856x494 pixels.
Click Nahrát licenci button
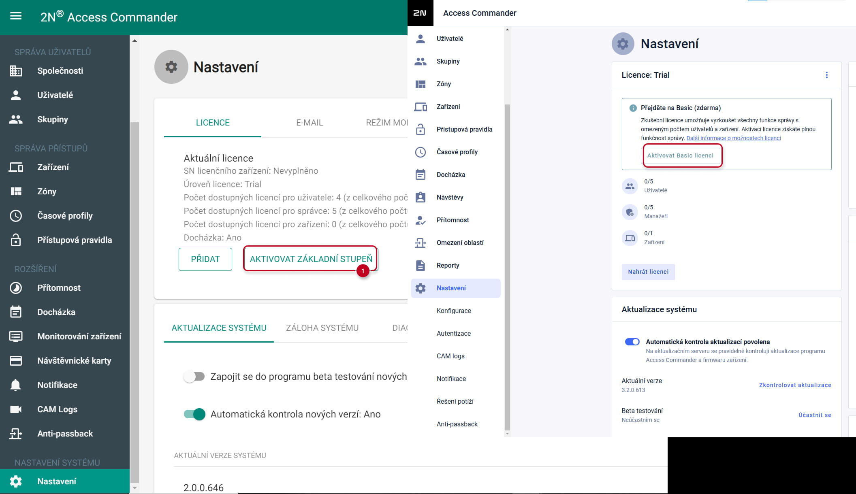click(x=648, y=272)
